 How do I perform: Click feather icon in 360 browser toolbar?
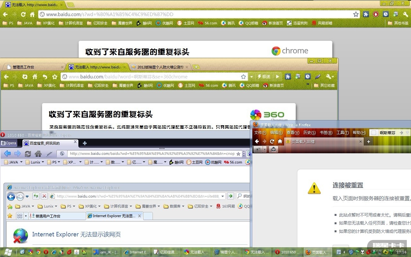click(318, 77)
